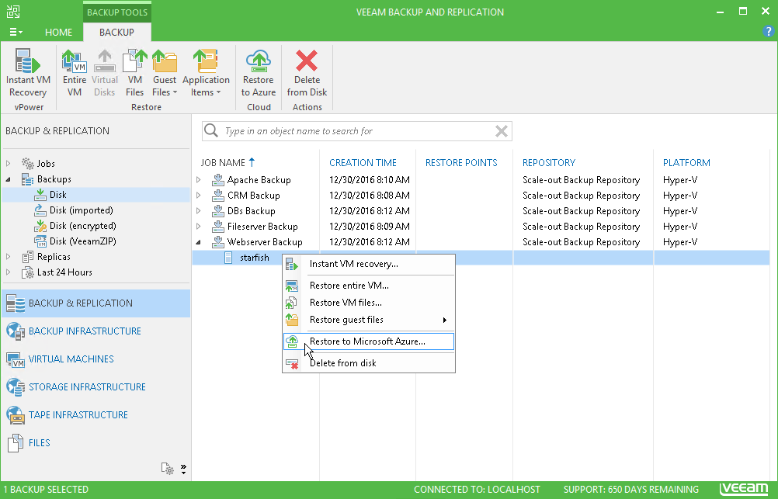
Task: Choose Restore to Microsoft Azure menu entry
Action: tap(369, 341)
